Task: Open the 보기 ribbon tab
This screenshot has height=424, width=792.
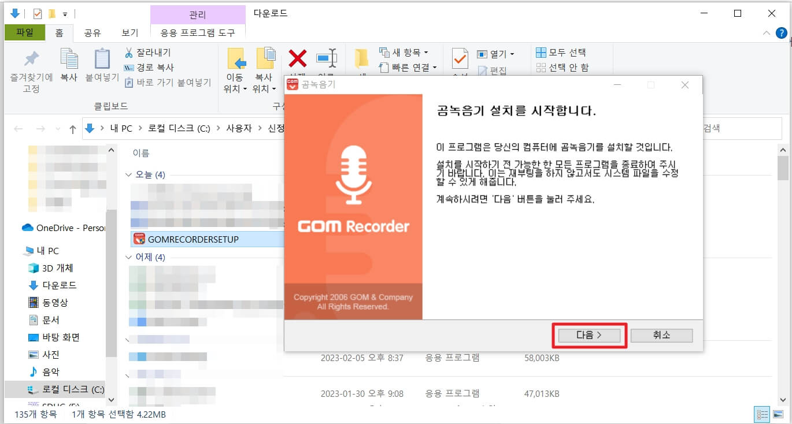Action: [x=128, y=33]
